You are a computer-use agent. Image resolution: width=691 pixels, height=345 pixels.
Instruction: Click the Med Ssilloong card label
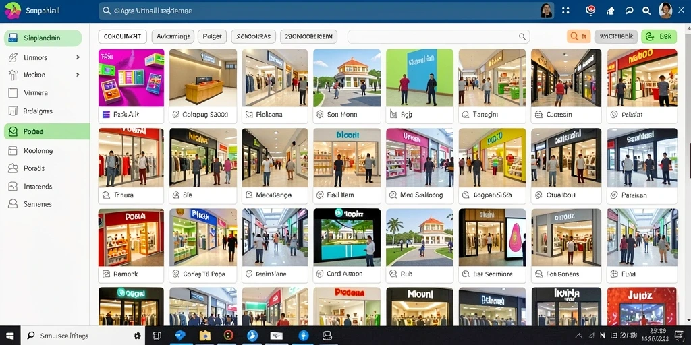(x=421, y=195)
